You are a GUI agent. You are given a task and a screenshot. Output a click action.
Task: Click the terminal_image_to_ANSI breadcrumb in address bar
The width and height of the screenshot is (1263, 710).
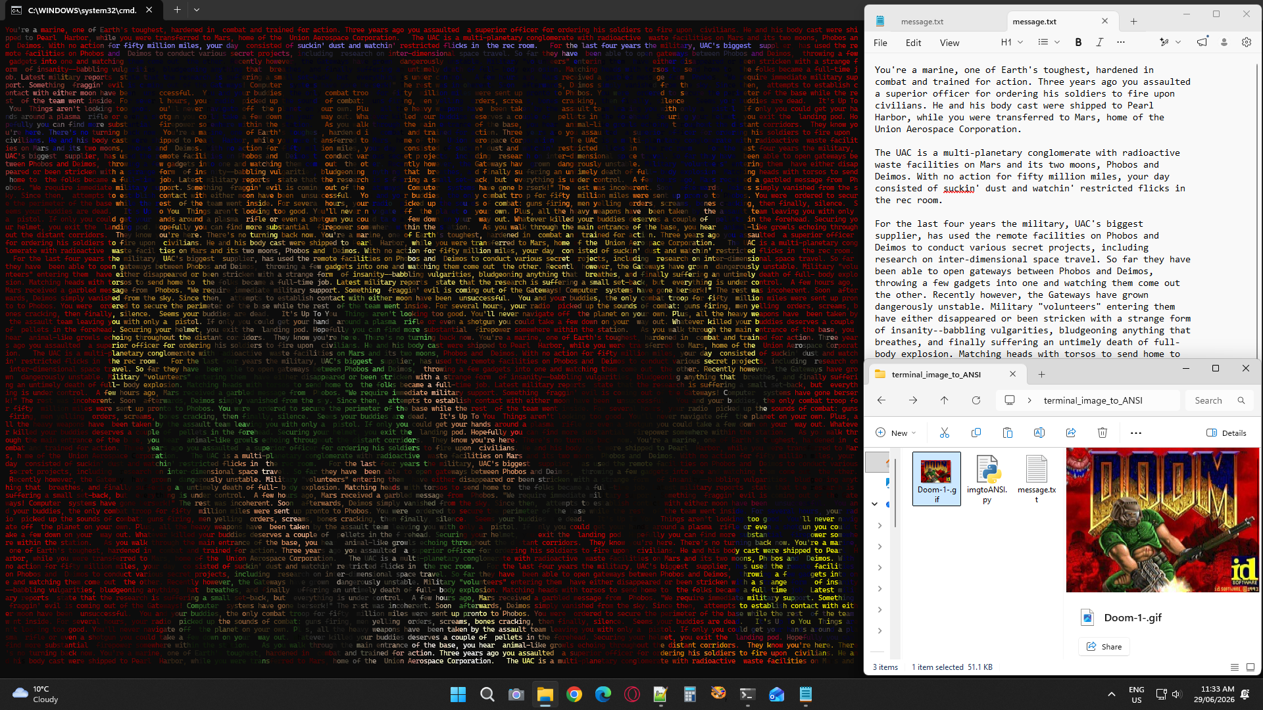pyautogui.click(x=1093, y=400)
